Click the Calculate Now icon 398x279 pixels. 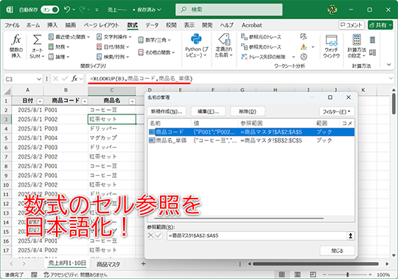point(372,40)
